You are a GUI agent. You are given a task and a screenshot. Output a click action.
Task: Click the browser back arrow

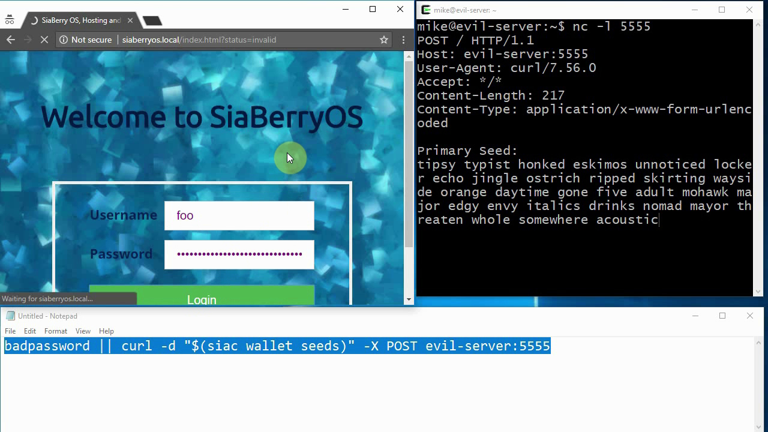[x=11, y=40]
